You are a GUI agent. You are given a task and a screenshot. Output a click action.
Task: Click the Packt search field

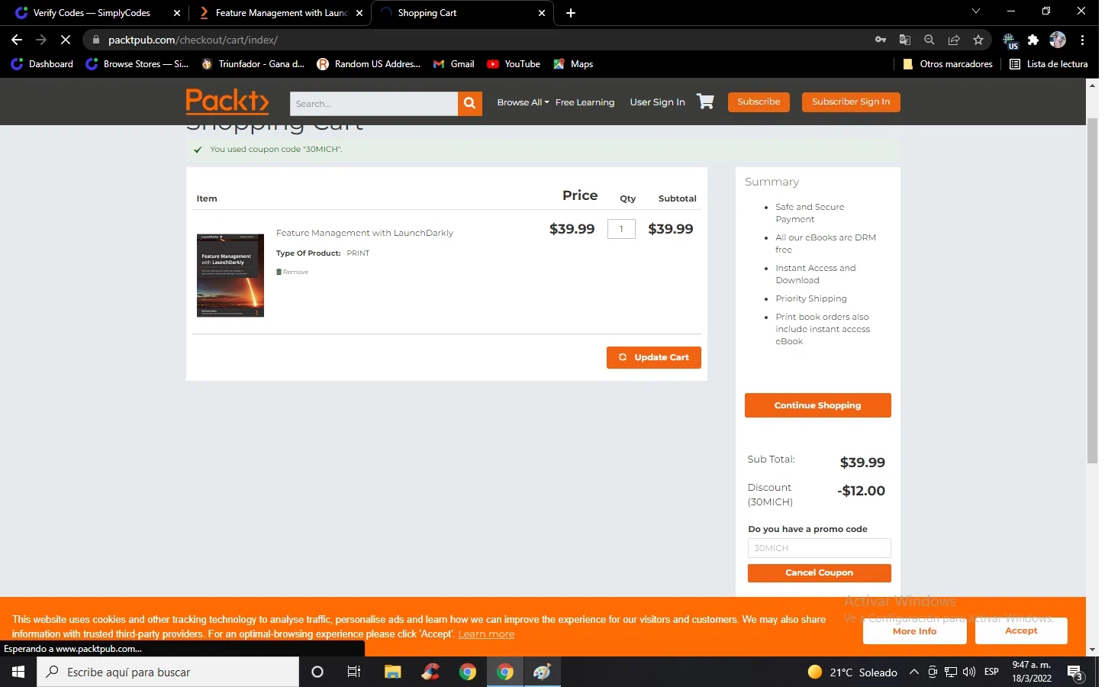click(x=374, y=103)
